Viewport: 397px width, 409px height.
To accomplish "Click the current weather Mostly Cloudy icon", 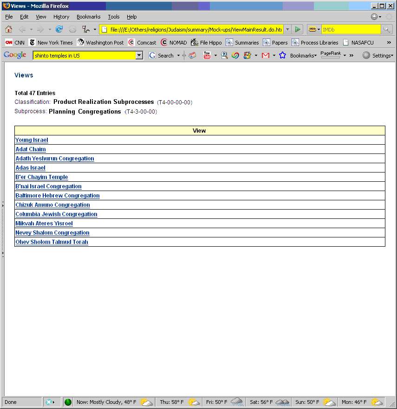I will pyautogui.click(x=146, y=402).
